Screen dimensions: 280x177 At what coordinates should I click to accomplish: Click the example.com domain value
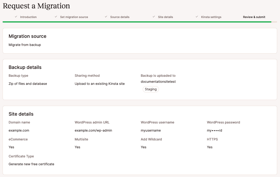19,131
